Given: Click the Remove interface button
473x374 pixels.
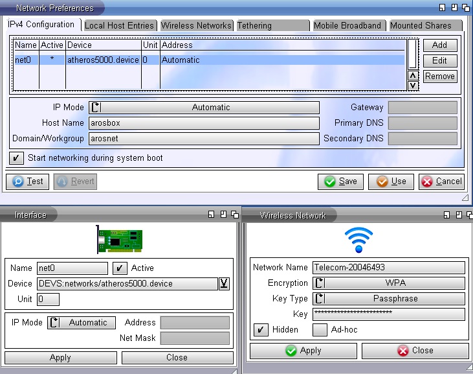Looking at the screenshot, I should (x=440, y=76).
